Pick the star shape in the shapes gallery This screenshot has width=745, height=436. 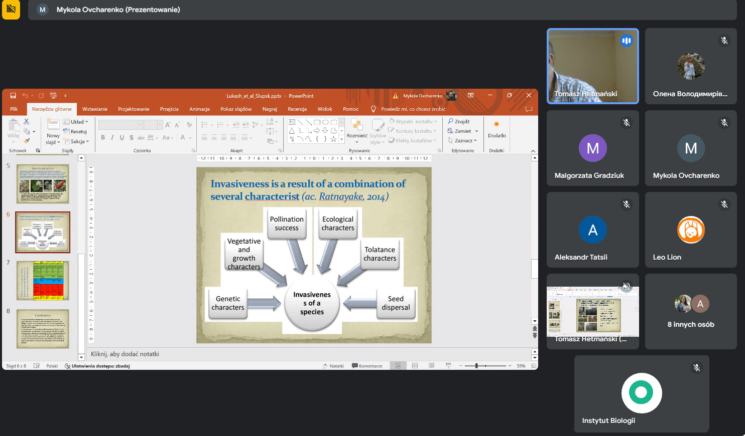pyautogui.click(x=333, y=139)
